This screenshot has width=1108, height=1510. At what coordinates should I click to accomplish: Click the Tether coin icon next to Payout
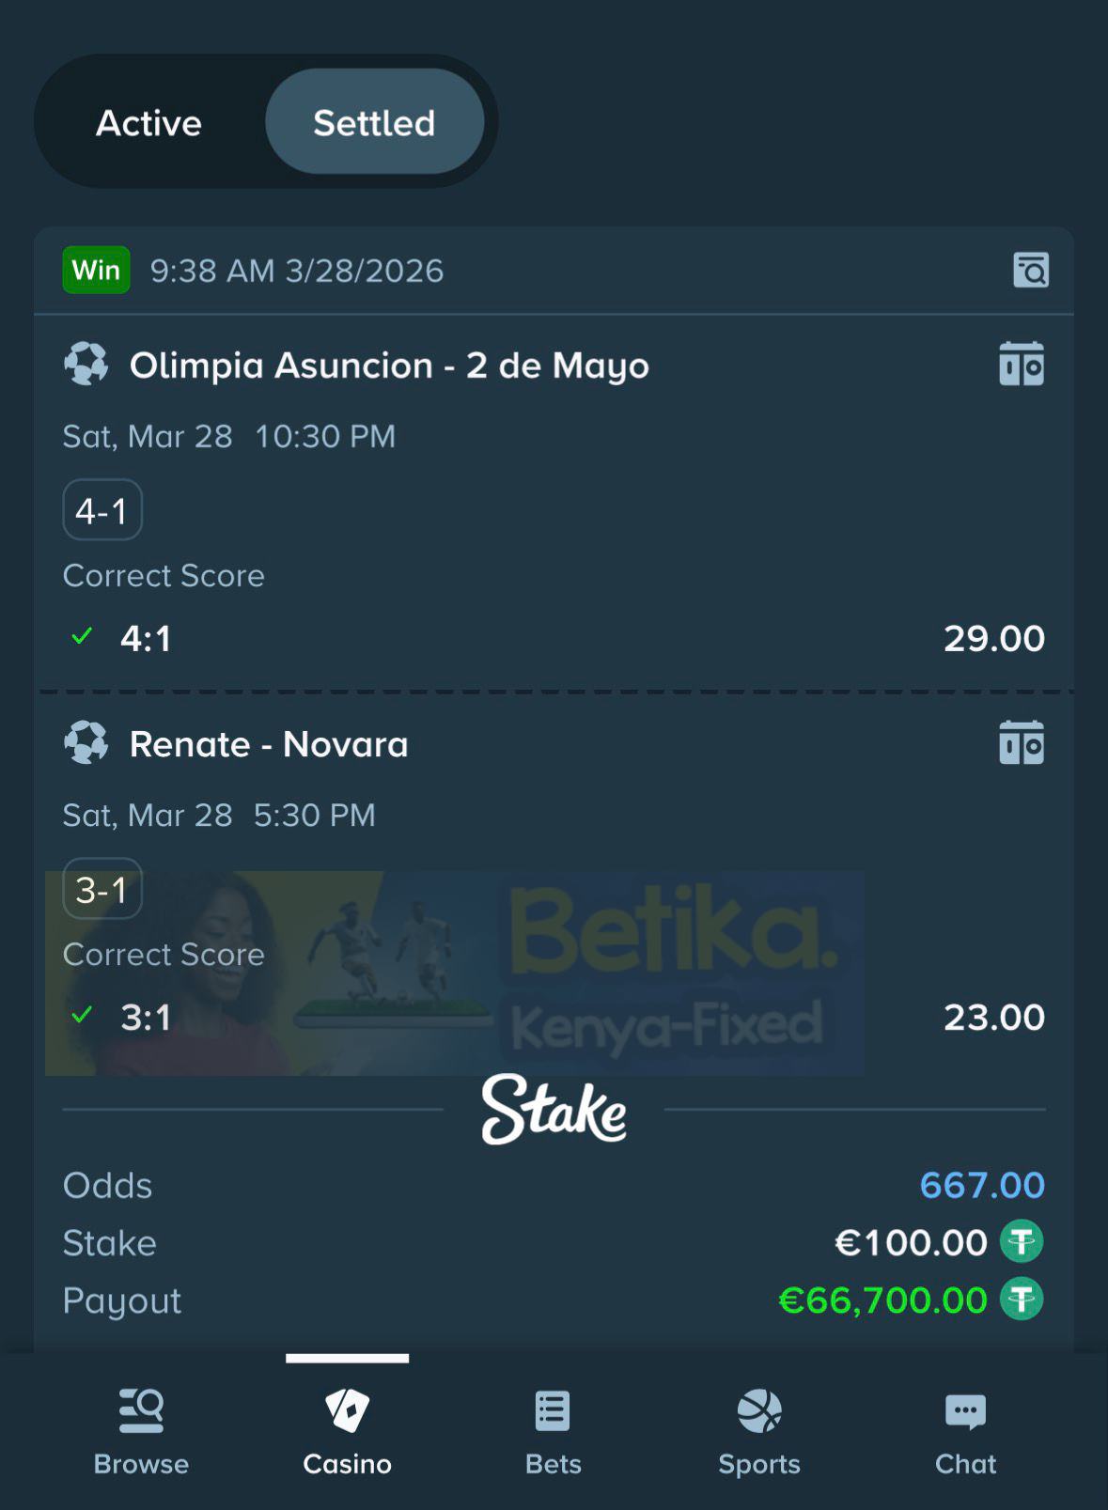point(1022,1300)
